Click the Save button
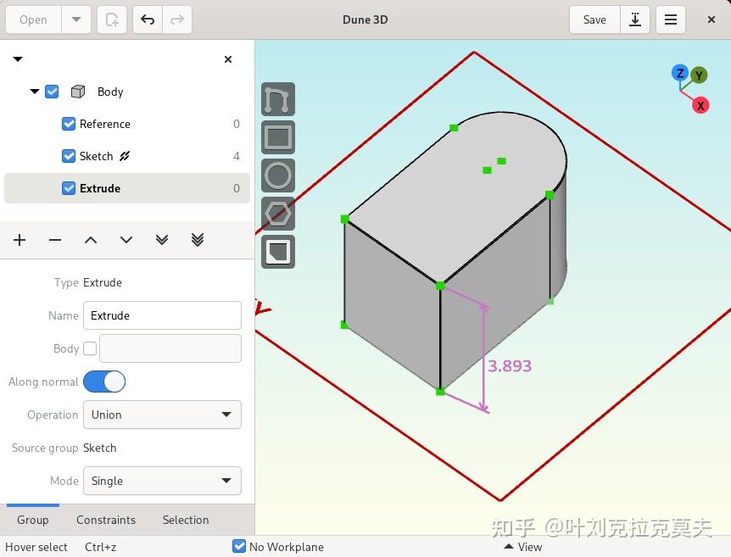The width and height of the screenshot is (731, 557). (594, 19)
